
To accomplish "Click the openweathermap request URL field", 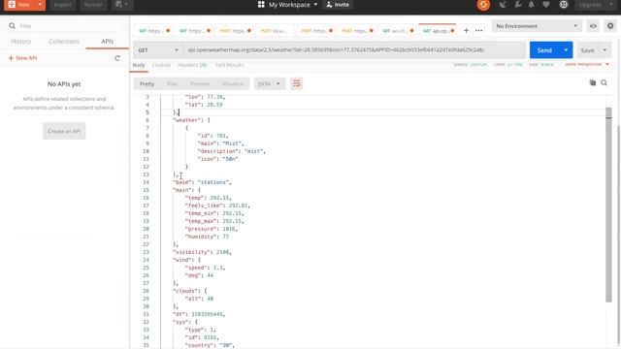I will (354, 50).
